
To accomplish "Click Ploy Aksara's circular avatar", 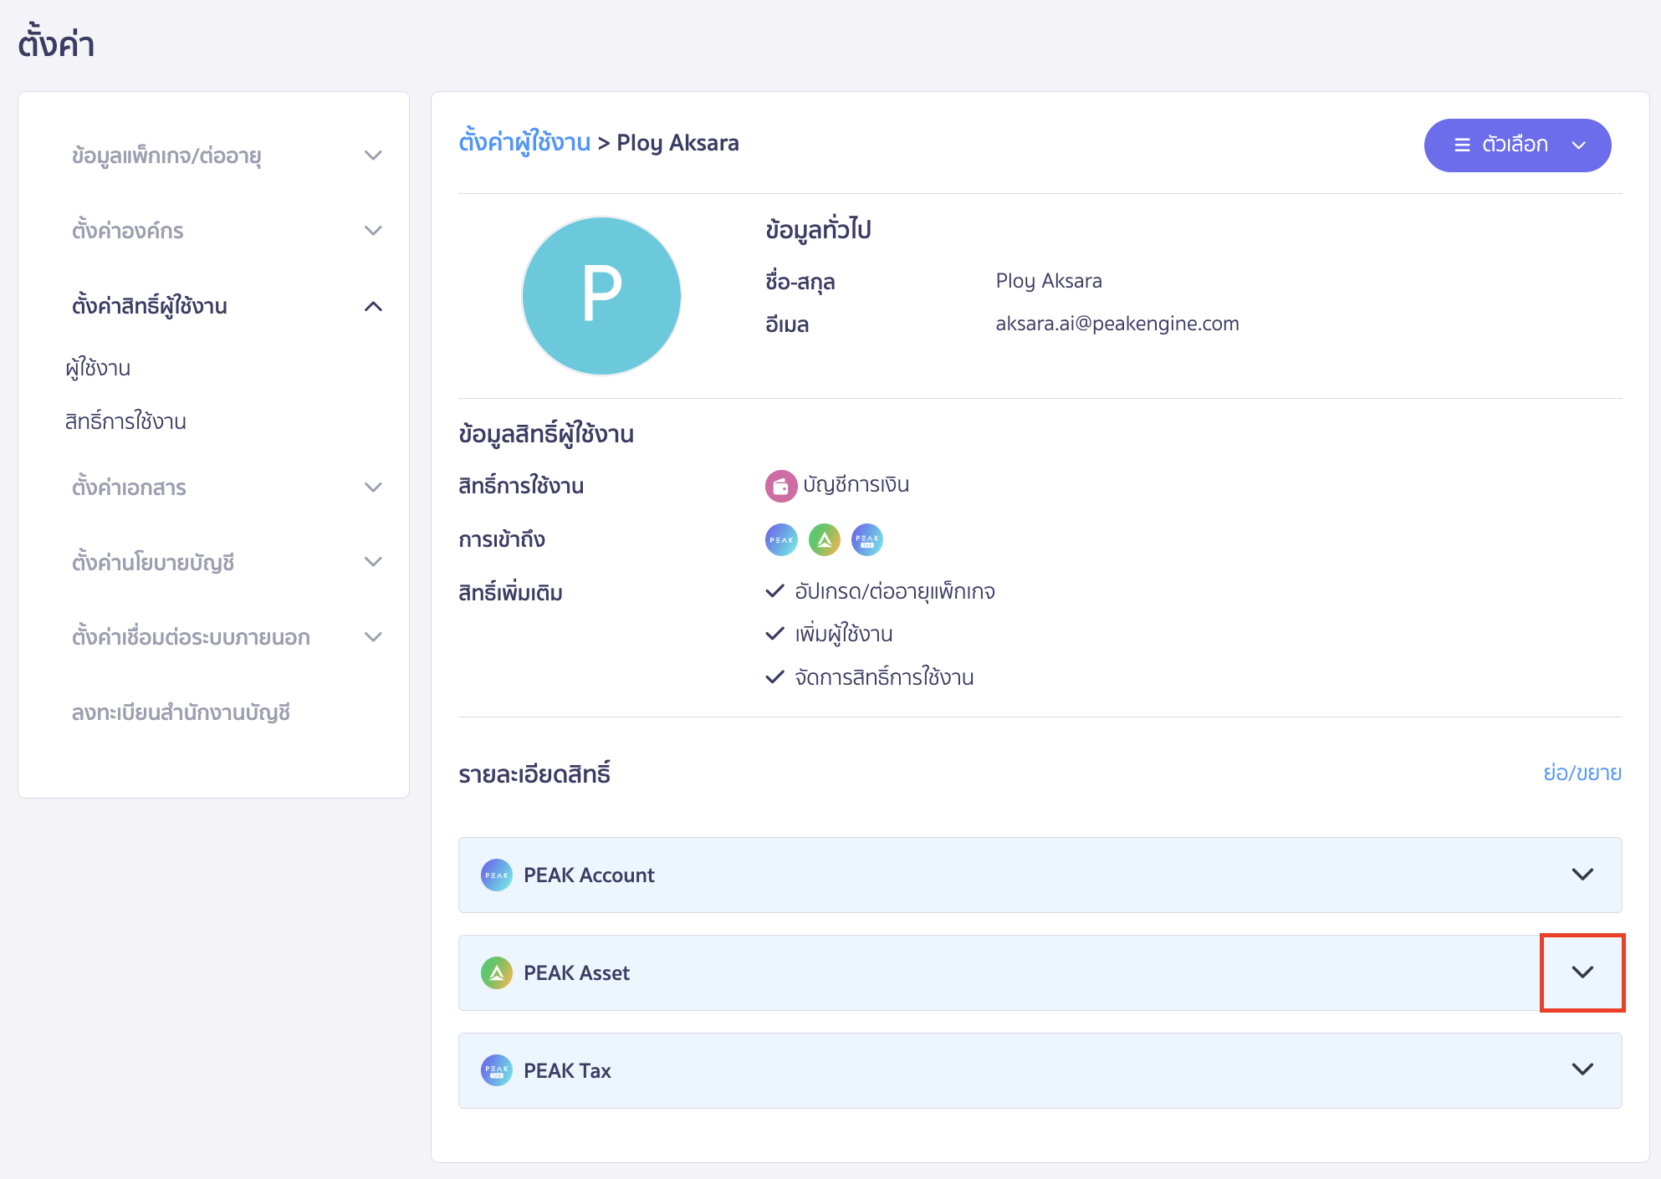I will [x=601, y=296].
